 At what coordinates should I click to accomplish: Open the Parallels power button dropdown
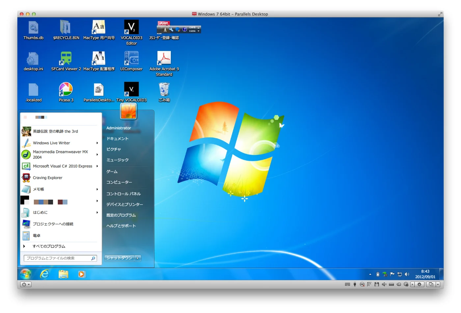pos(26,284)
